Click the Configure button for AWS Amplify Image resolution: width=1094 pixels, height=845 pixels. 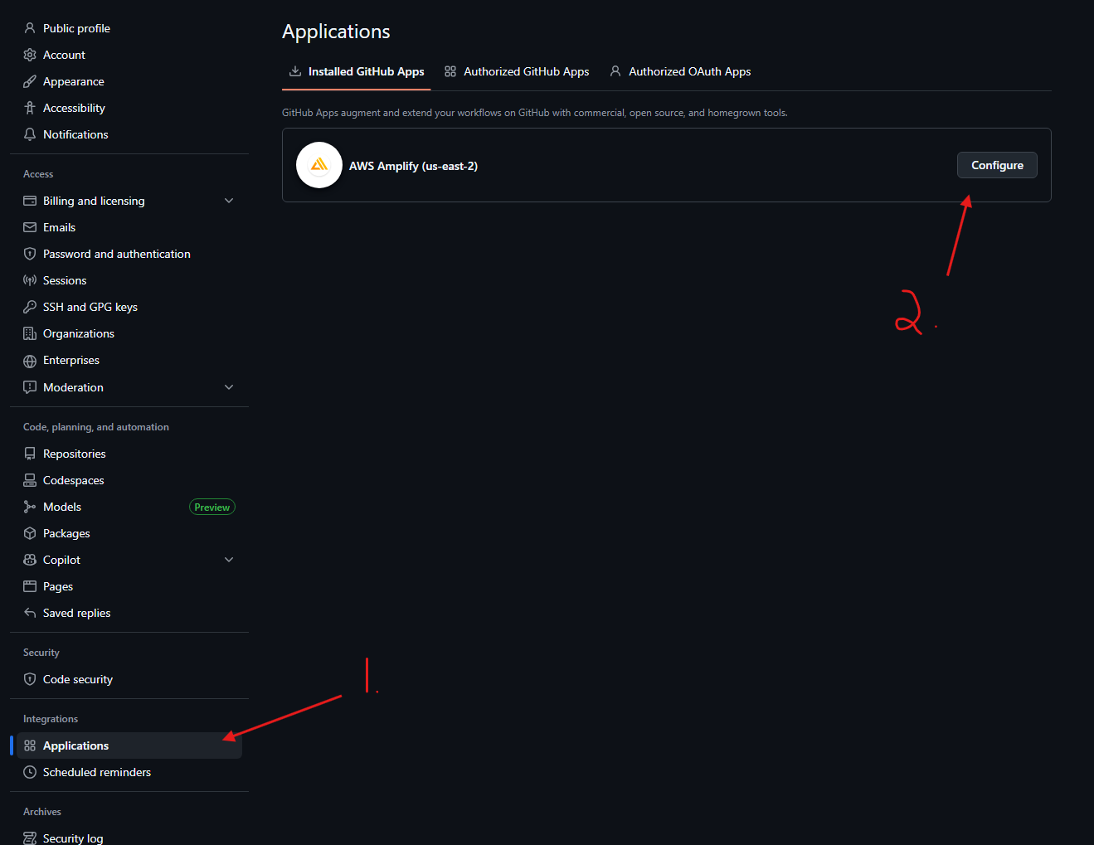(x=996, y=165)
